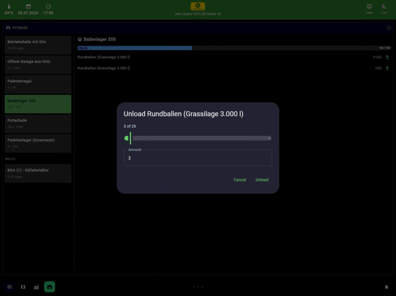Cancel the unload dialog
This screenshot has height=296, width=396.
[240, 180]
